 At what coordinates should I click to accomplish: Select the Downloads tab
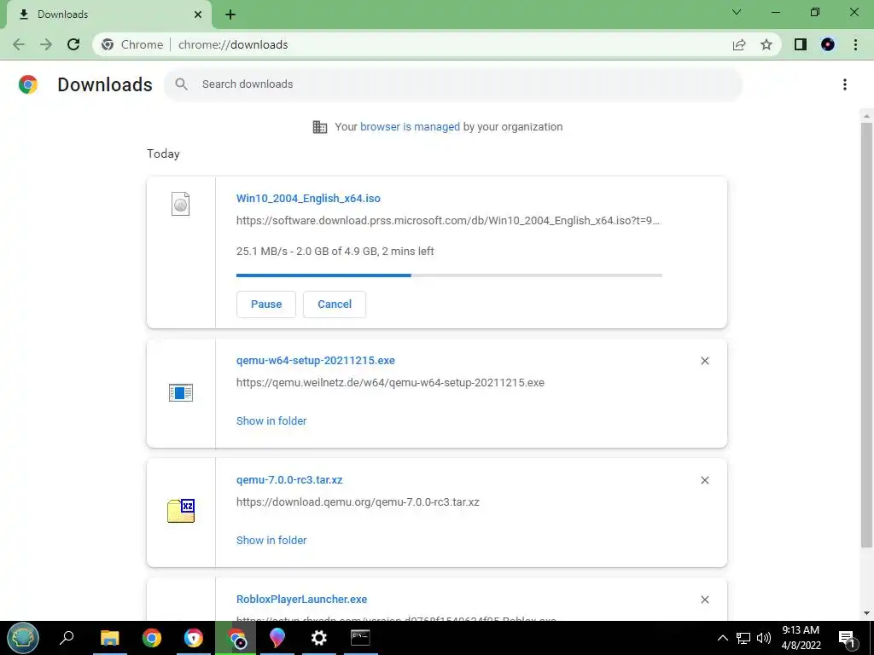coord(108,14)
